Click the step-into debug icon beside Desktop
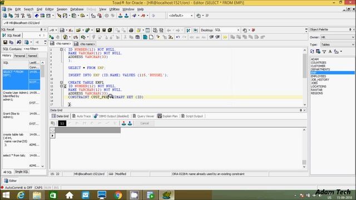 tap(188, 30)
